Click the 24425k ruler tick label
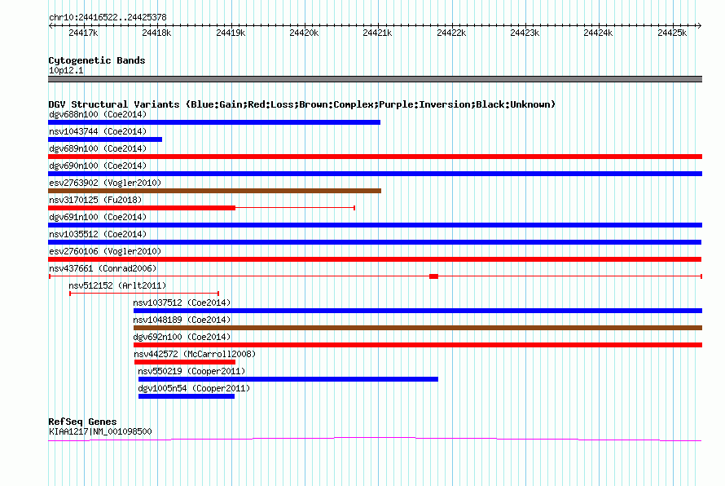 pyautogui.click(x=672, y=33)
